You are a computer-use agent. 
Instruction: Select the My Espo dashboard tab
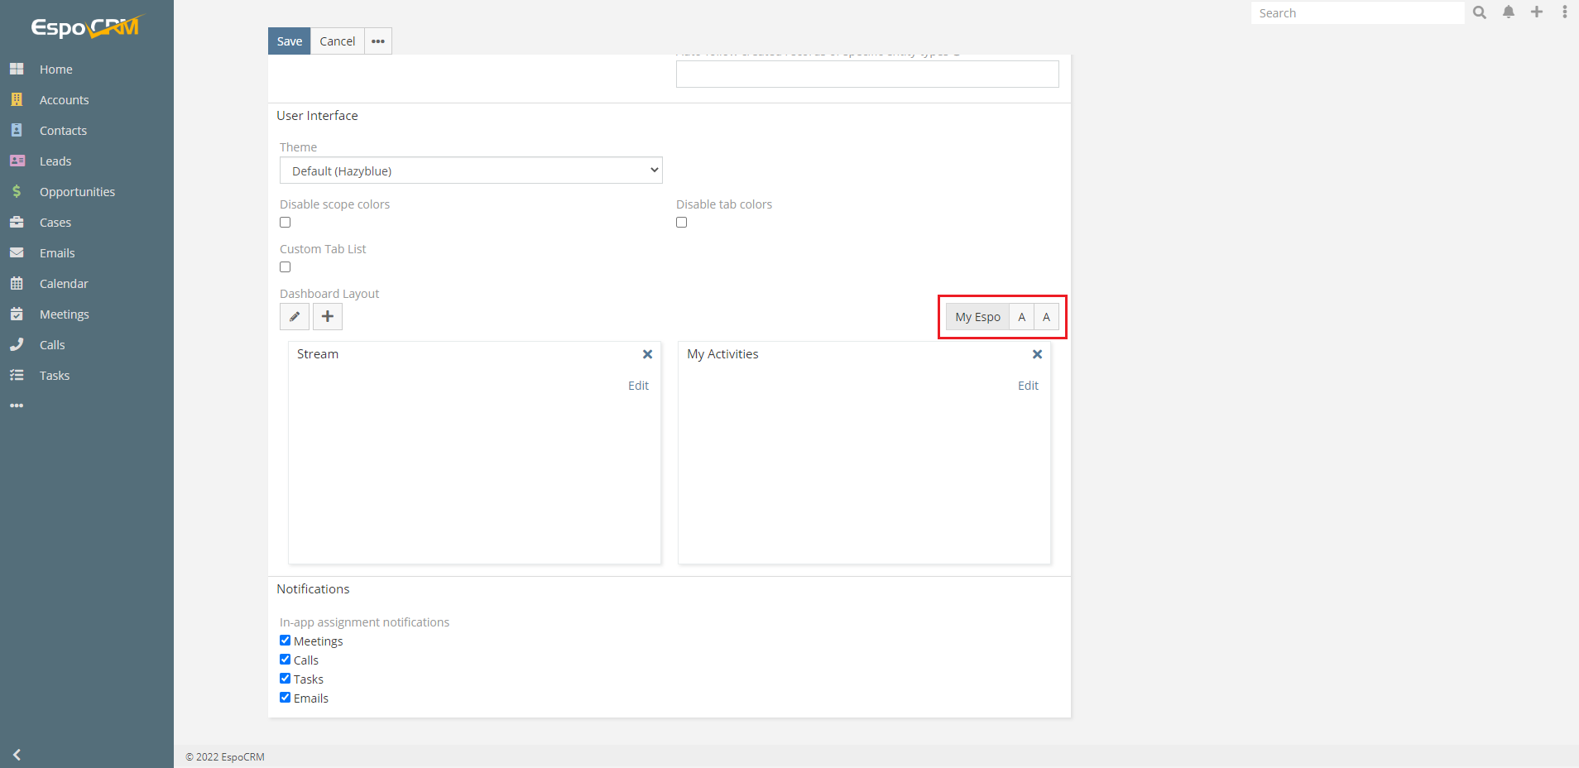point(977,316)
